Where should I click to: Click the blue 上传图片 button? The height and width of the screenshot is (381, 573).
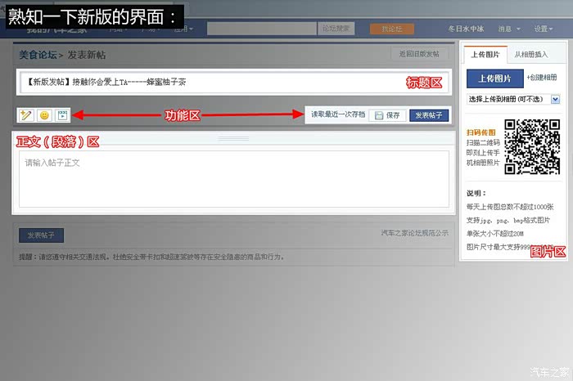pyautogui.click(x=494, y=78)
